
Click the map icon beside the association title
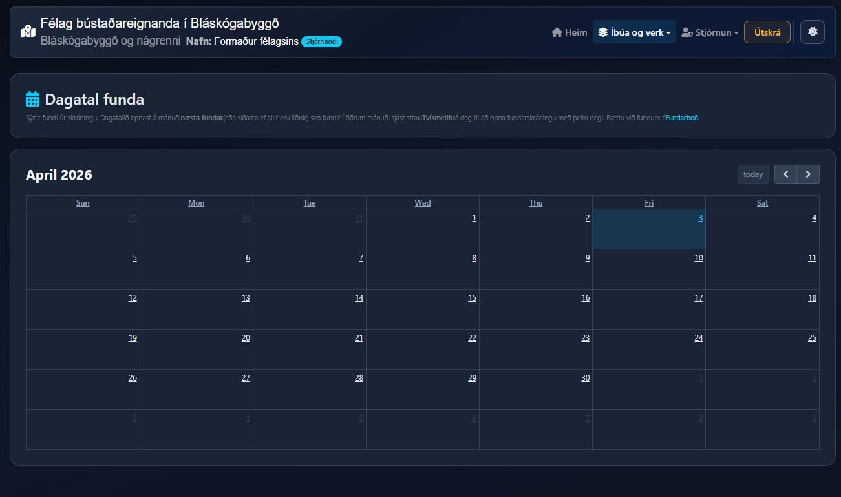pyautogui.click(x=28, y=32)
